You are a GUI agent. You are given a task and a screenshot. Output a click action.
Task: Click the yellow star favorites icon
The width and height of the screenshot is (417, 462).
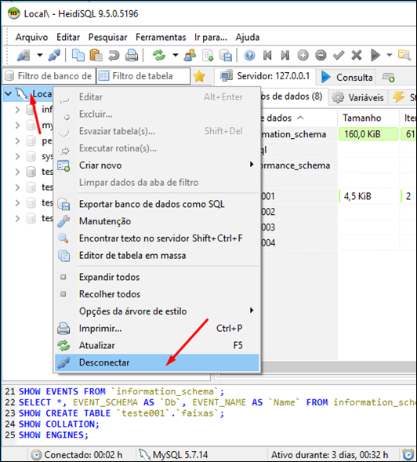pyautogui.click(x=199, y=76)
